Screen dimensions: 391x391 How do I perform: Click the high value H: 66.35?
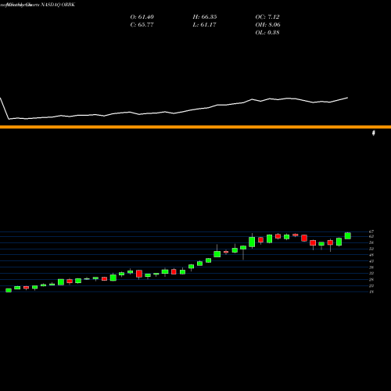tap(205, 17)
